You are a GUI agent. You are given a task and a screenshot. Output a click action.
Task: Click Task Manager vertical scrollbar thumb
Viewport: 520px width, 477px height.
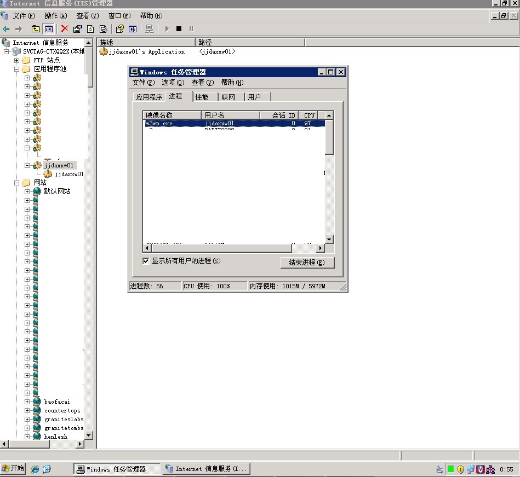(329, 137)
